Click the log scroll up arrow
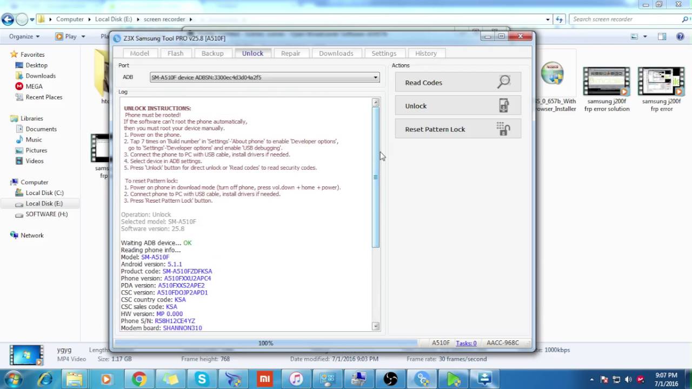 click(x=376, y=102)
